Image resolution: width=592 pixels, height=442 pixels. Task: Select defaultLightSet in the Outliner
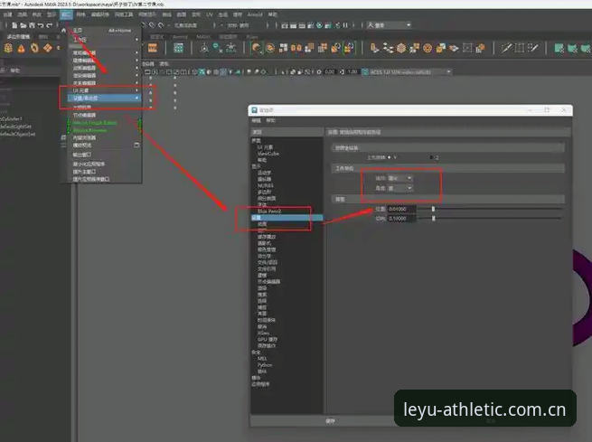click(16, 127)
